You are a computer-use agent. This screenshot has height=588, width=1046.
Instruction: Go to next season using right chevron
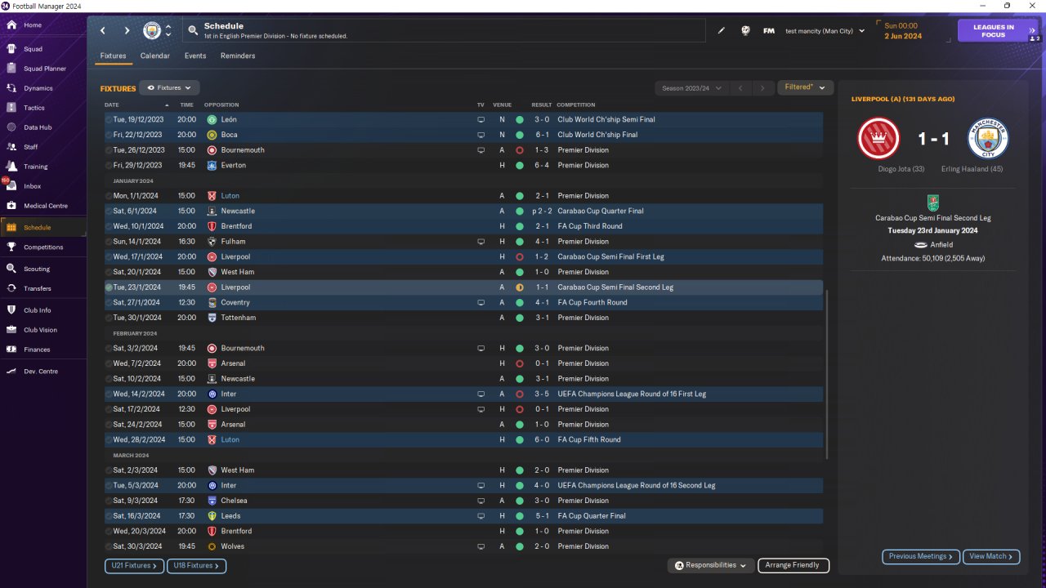762,88
